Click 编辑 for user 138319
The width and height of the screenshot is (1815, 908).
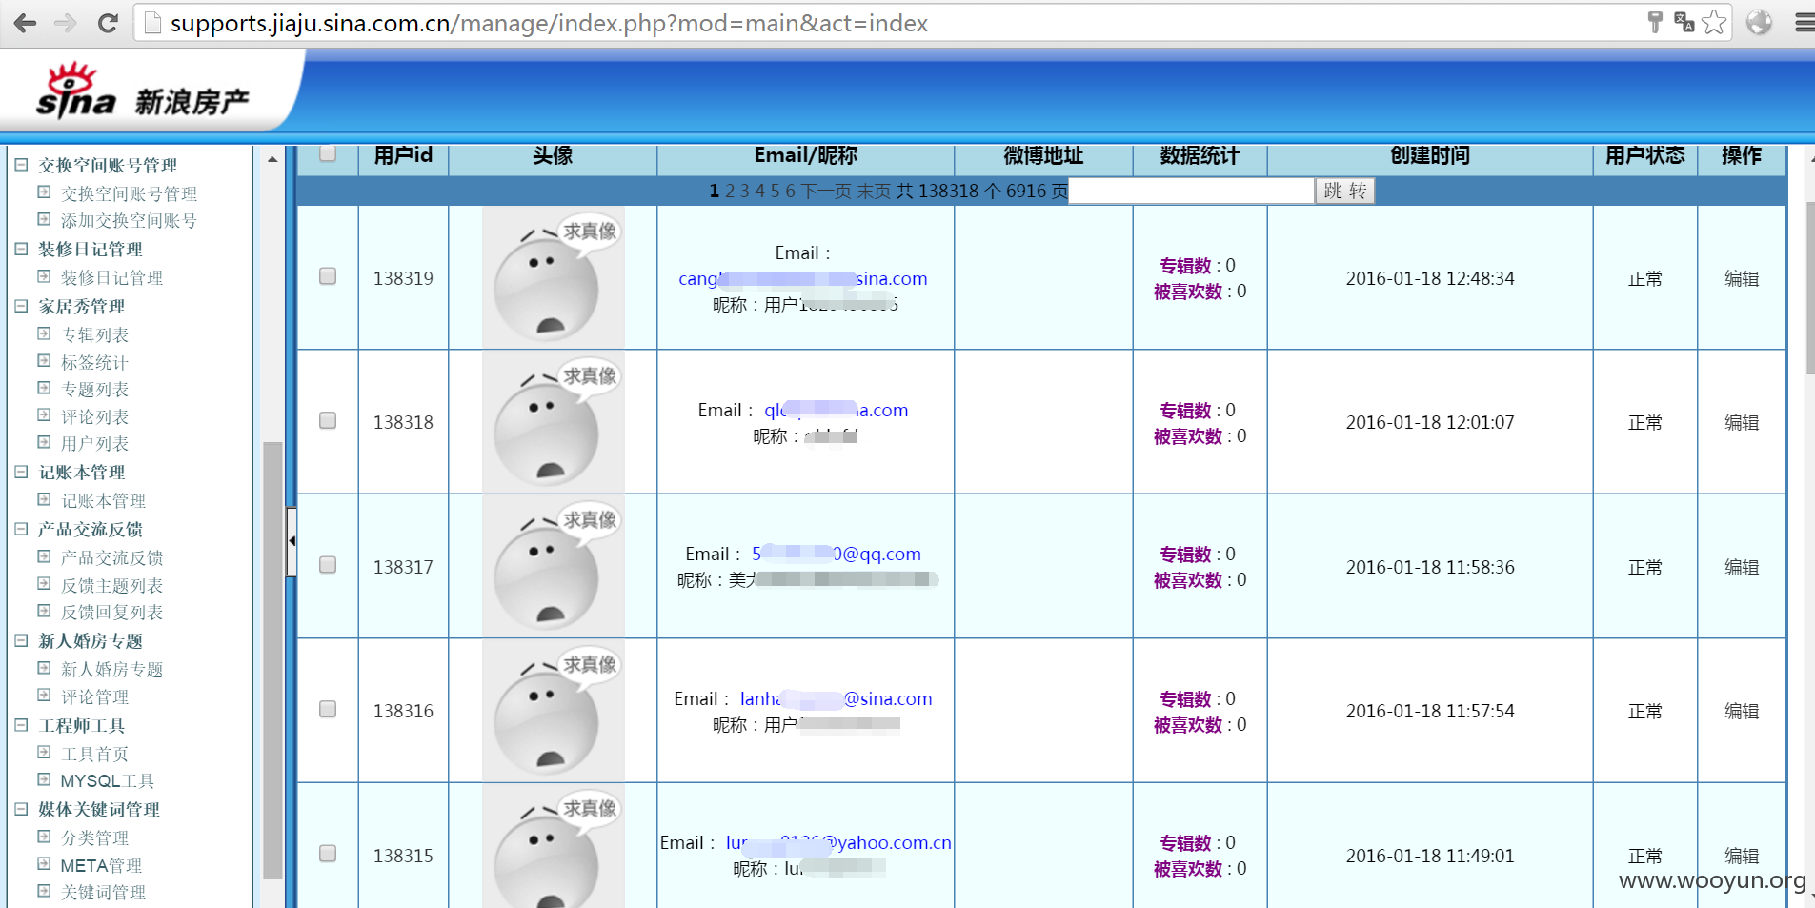[1742, 278]
